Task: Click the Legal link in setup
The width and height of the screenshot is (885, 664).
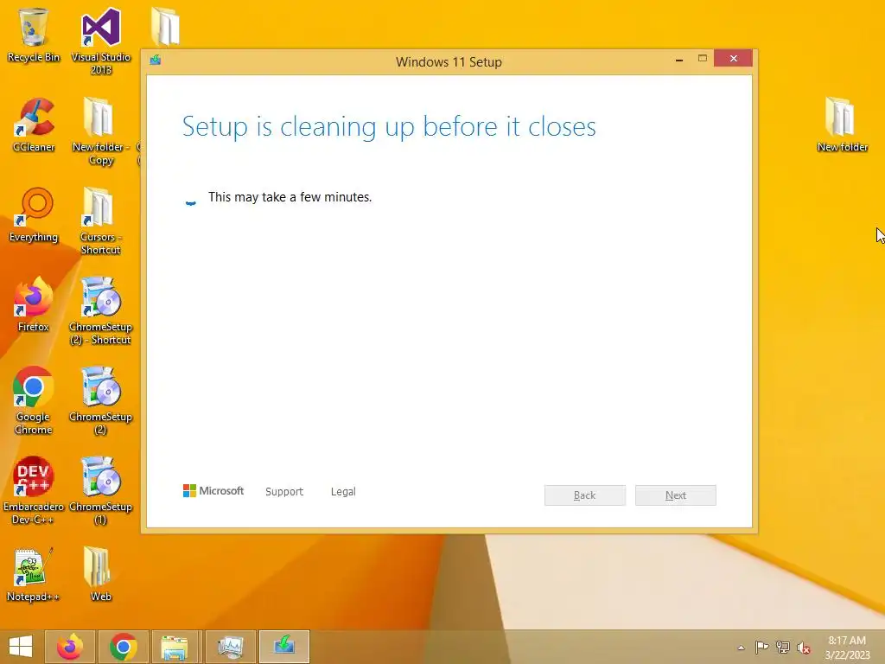Action: (343, 492)
